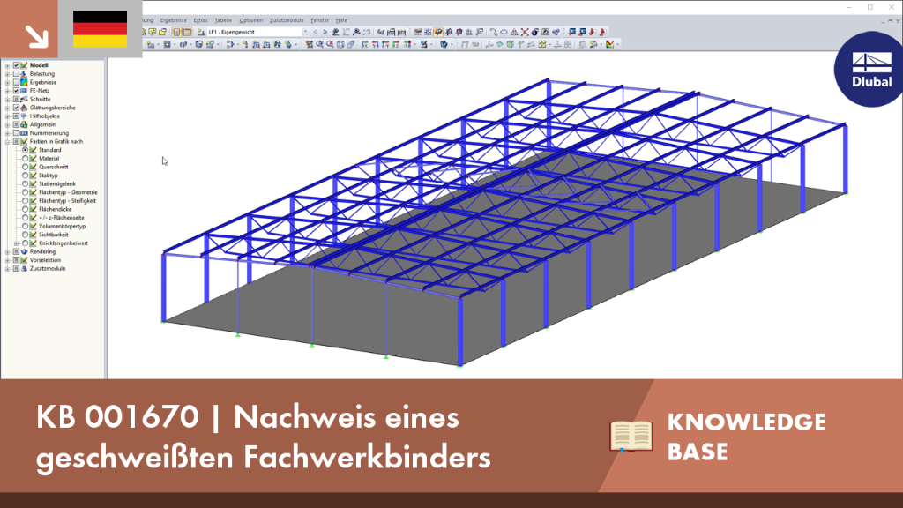Expand the Rendering tree node
Viewport: 903px width, 508px height.
pos(7,251)
